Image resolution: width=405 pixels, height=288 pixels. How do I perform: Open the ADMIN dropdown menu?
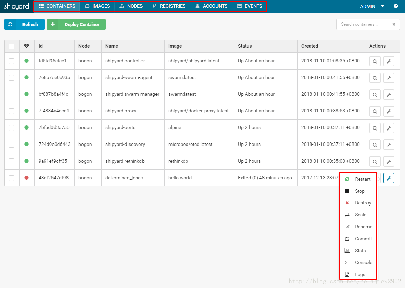coord(372,6)
